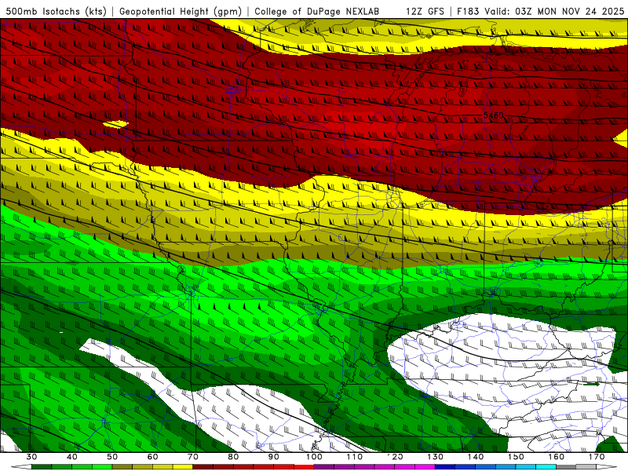Click the magenta 125-130 kt colorbar swatch
Screen dimensions: 628x471
pos(425,466)
